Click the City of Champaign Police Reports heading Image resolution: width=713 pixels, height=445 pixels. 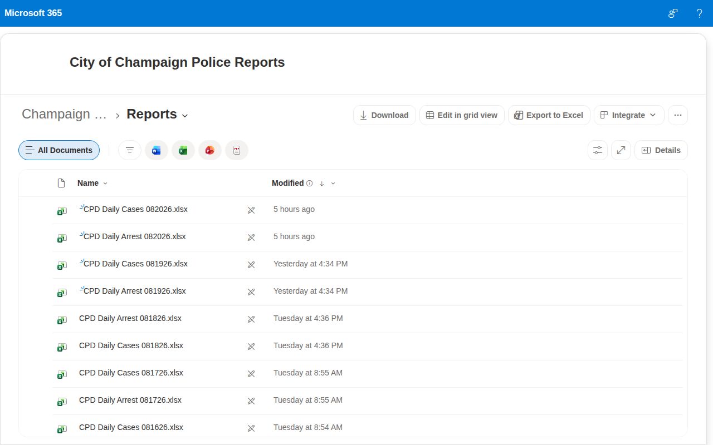coord(177,62)
